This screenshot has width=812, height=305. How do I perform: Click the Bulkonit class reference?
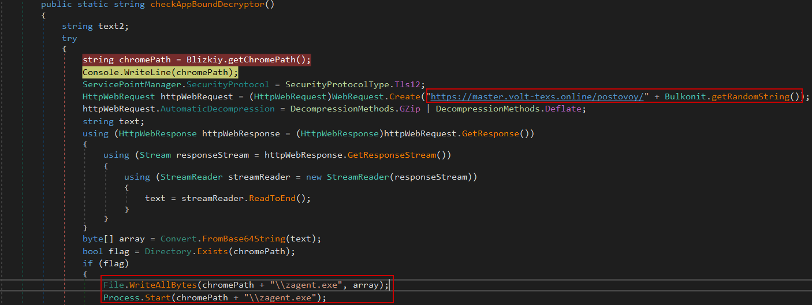click(685, 96)
